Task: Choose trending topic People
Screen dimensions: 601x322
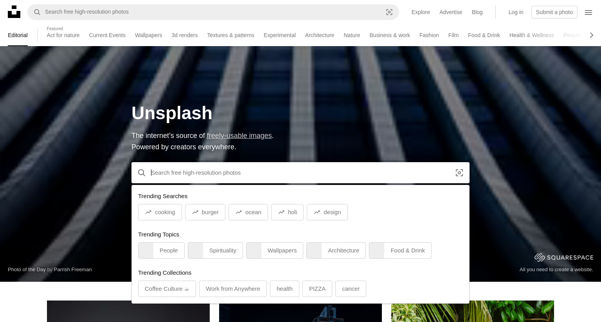Action: coord(161,250)
